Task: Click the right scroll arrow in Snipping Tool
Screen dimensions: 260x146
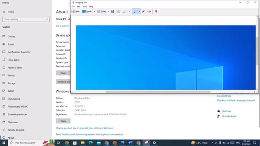Action: click(254, 92)
